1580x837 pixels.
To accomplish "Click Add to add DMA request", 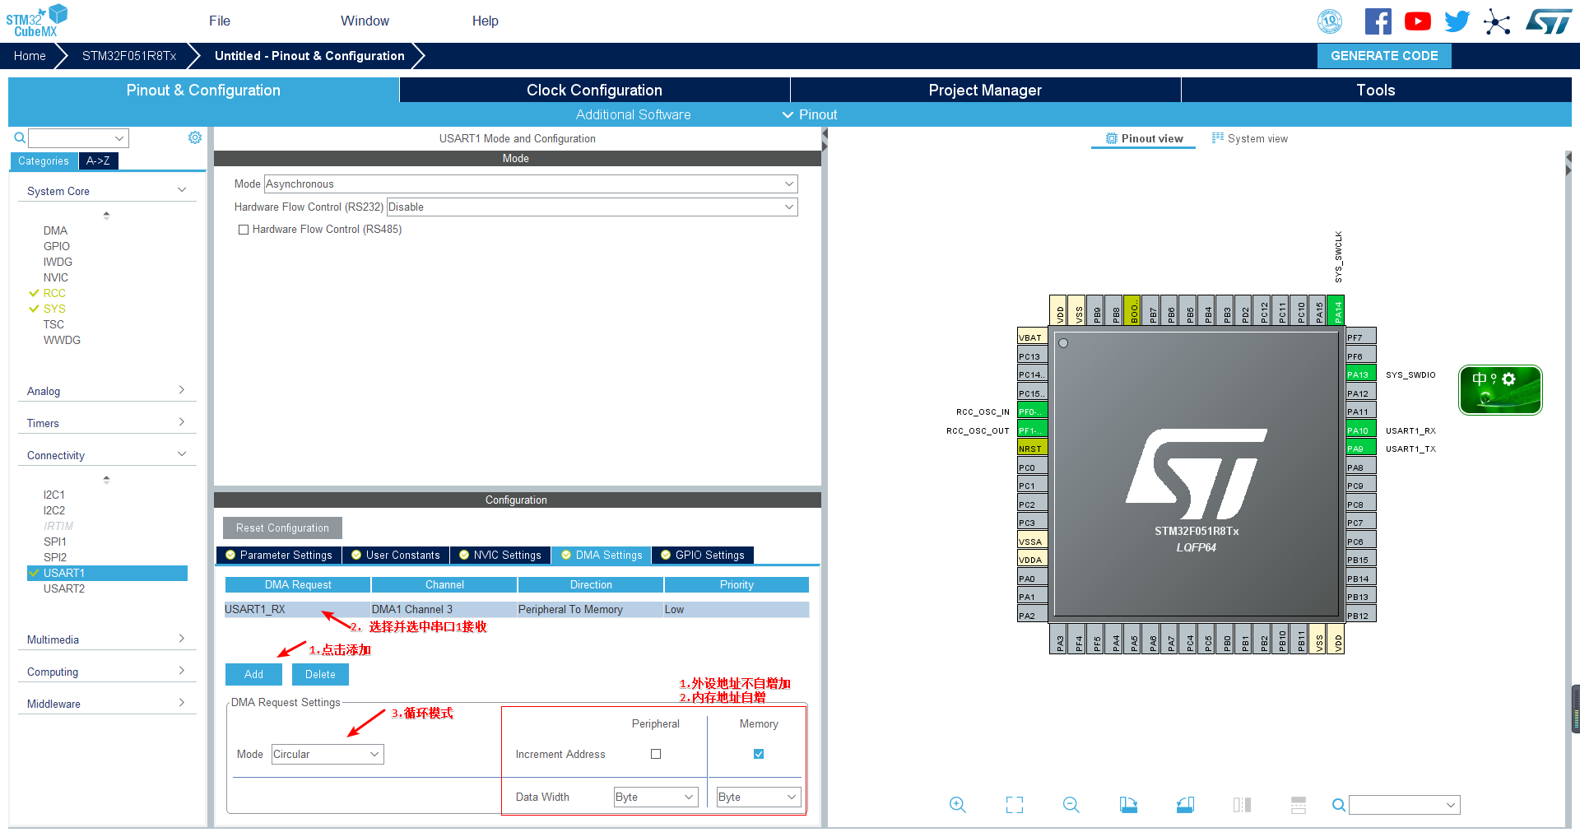I will pyautogui.click(x=253, y=674).
